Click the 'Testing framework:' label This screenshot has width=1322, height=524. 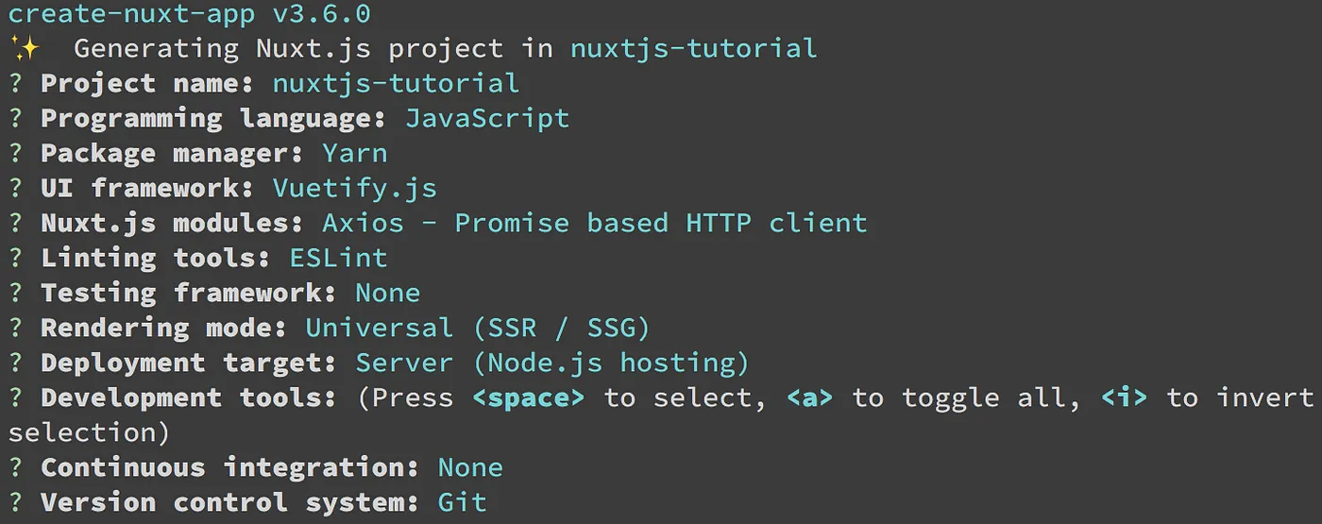[189, 293]
